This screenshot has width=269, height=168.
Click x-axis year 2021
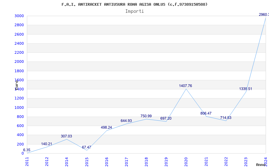[x=206, y=162]
